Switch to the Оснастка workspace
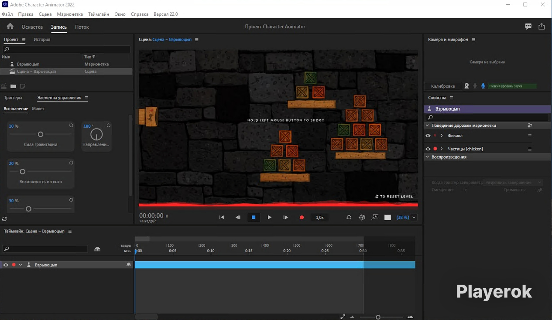The height and width of the screenshot is (320, 552). (32, 27)
